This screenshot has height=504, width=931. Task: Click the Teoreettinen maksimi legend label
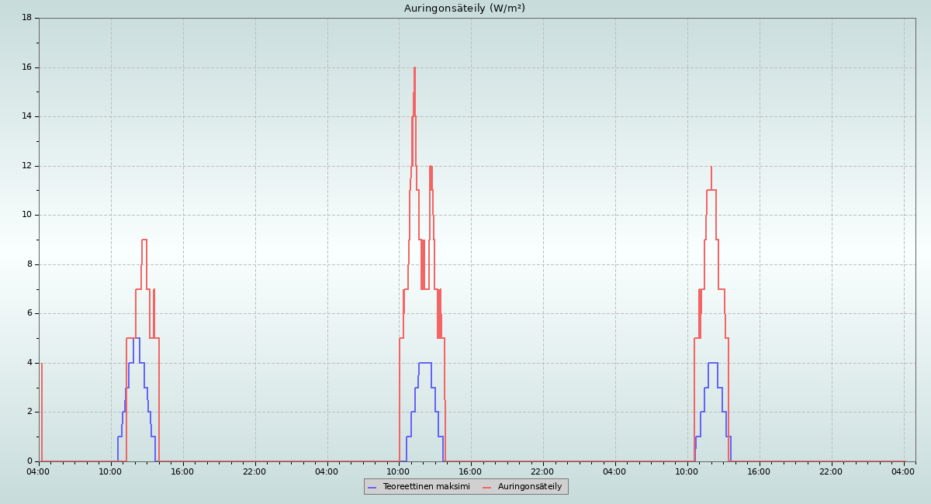(x=426, y=487)
